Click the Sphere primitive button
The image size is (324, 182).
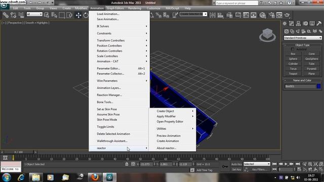pos(293,59)
